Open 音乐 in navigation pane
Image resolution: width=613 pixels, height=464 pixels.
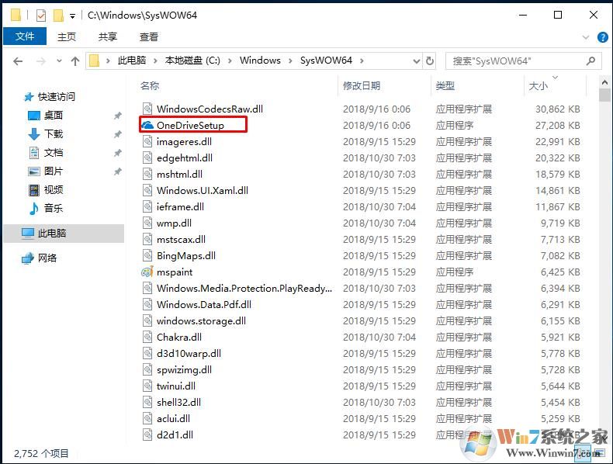54,208
